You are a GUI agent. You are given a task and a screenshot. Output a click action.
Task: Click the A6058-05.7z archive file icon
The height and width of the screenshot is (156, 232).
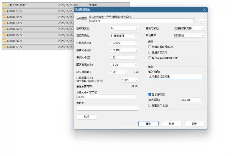coord(4,35)
